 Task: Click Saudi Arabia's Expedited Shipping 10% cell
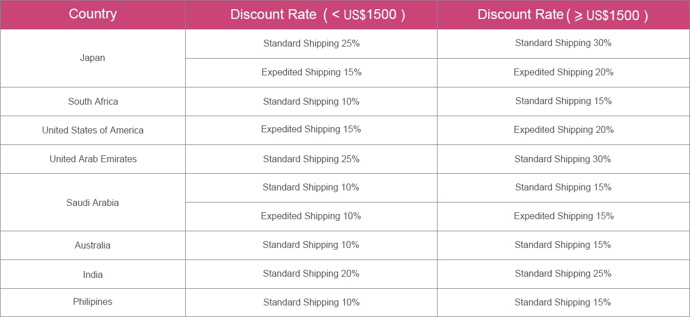click(x=311, y=217)
